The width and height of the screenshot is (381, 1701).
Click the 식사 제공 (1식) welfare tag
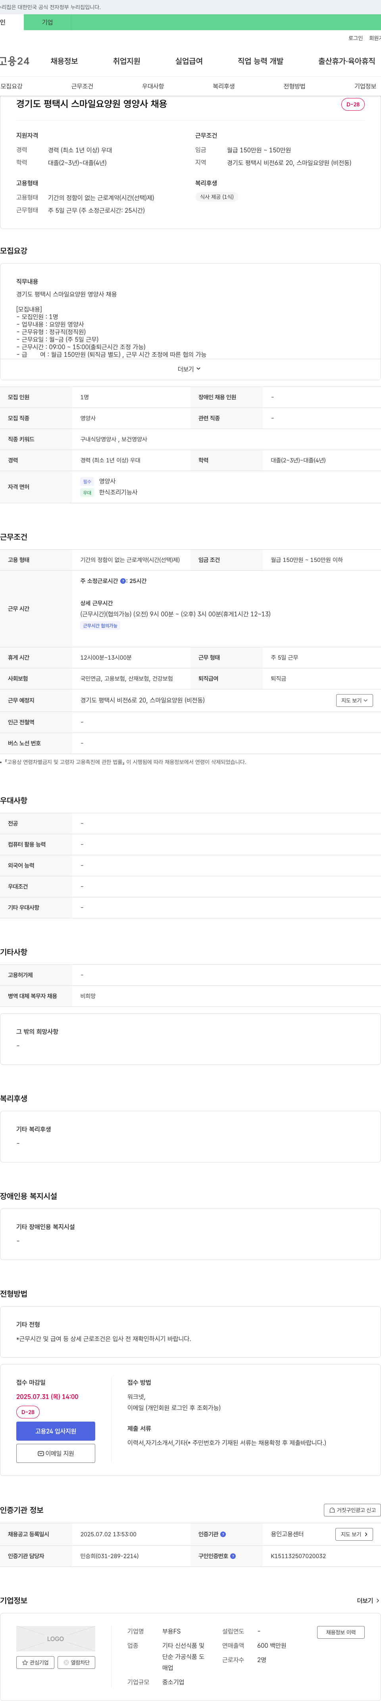tap(217, 197)
